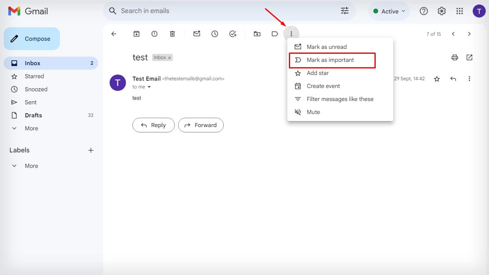This screenshot has width=489, height=275.
Task: Open the Active status dropdown
Action: point(389,11)
